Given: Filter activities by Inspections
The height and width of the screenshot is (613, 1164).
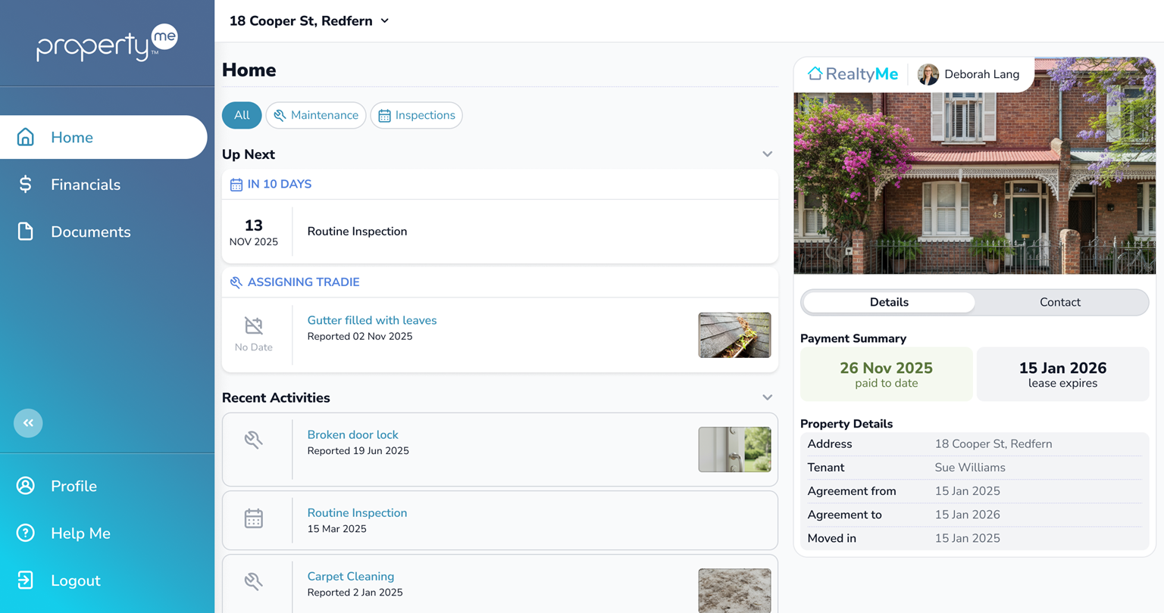Looking at the screenshot, I should 416,115.
